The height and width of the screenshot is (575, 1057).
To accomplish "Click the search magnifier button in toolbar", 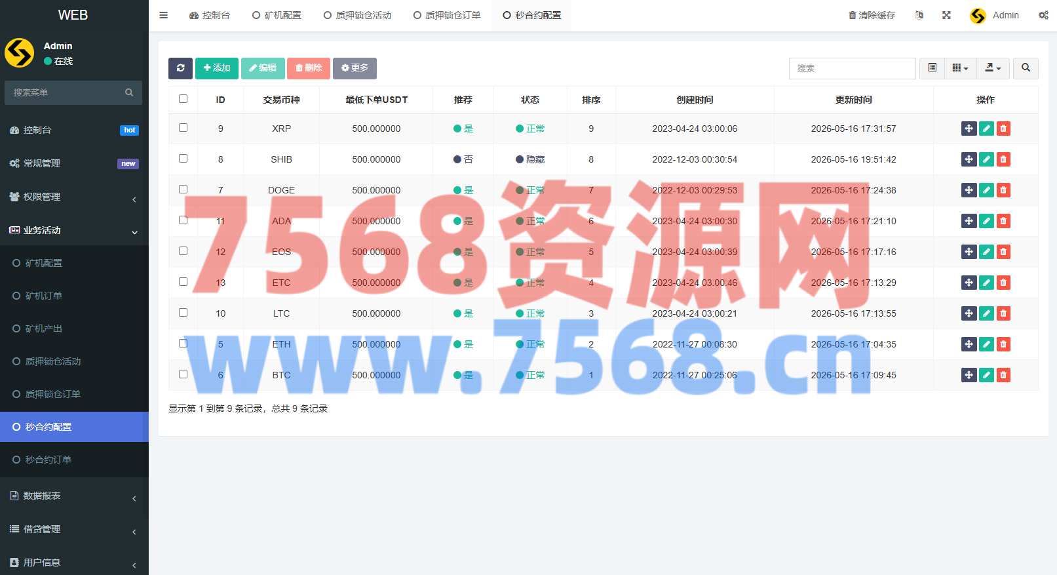I will point(1026,68).
